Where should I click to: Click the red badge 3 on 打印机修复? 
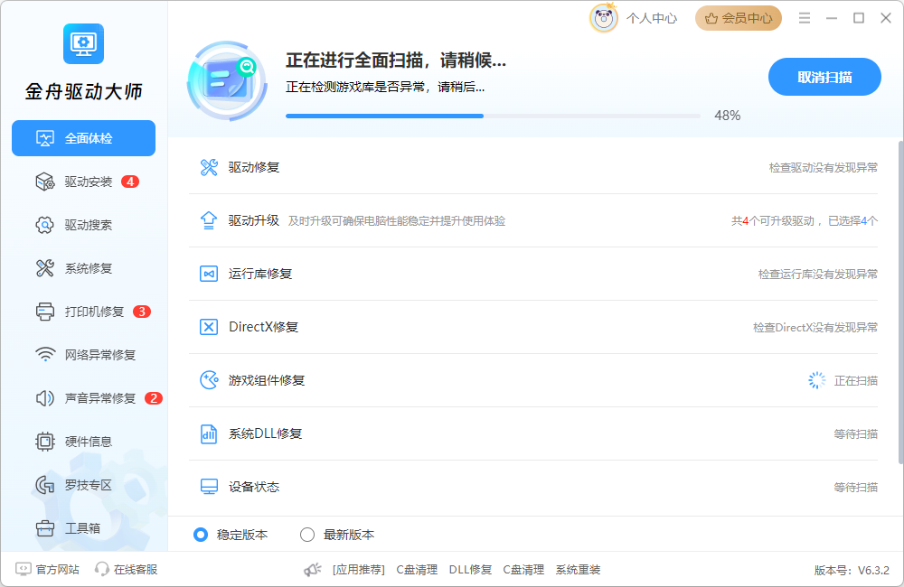pos(142,312)
